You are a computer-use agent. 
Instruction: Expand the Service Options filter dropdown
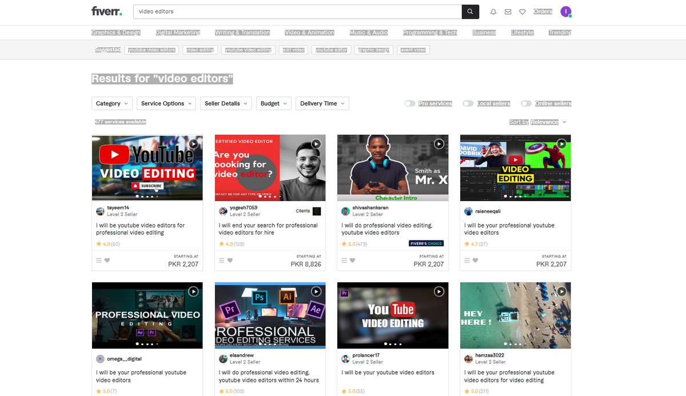point(166,103)
